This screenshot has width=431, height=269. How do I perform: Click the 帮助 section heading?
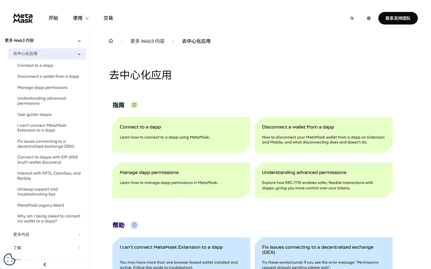point(119,225)
